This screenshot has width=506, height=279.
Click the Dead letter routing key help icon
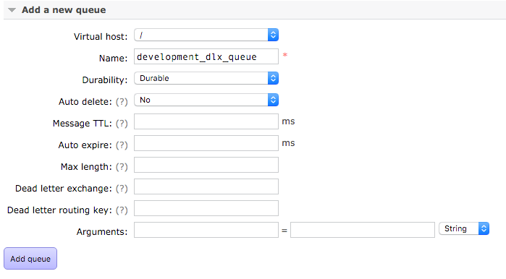122,210
